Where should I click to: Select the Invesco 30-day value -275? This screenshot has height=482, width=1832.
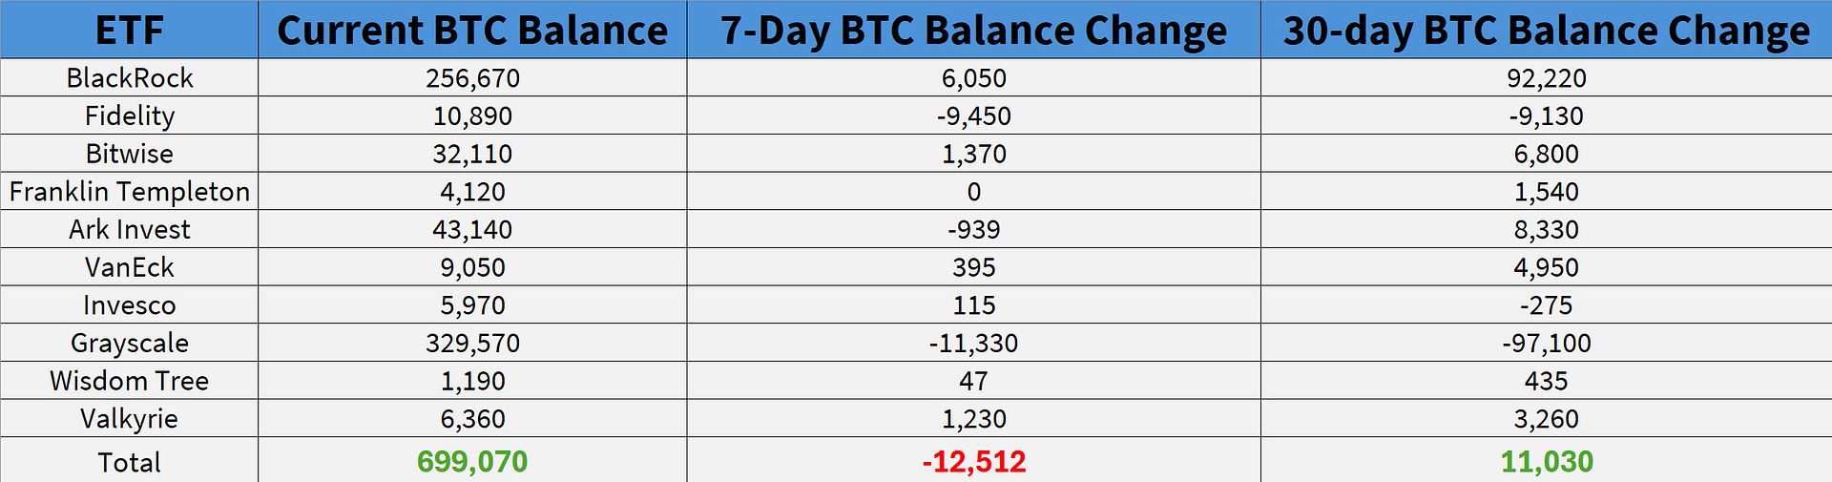1546,305
